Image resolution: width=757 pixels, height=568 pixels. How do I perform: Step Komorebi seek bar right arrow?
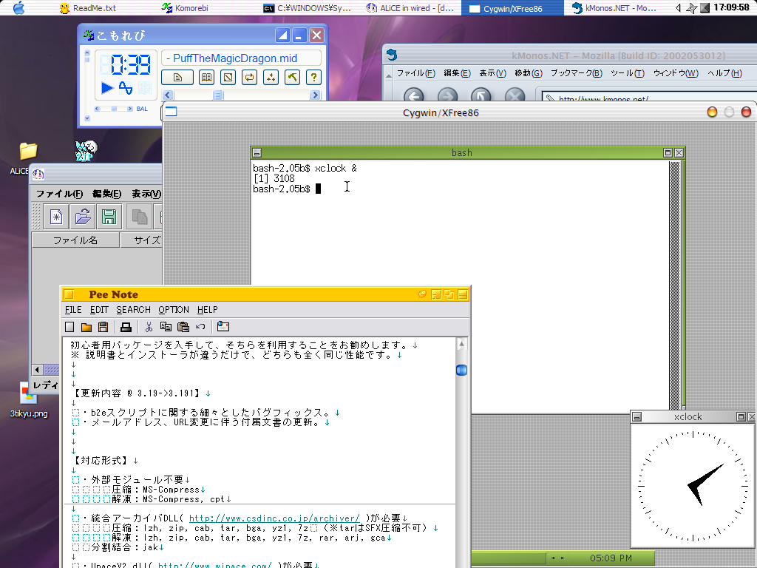click(x=315, y=95)
